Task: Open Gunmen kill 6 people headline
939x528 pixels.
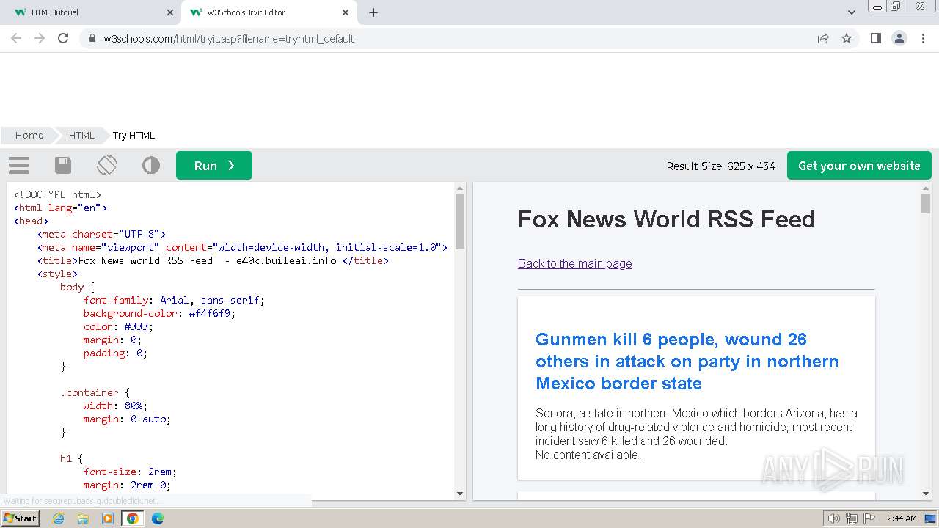Action: tap(687, 361)
